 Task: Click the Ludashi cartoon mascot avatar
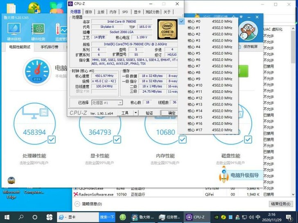point(248,31)
